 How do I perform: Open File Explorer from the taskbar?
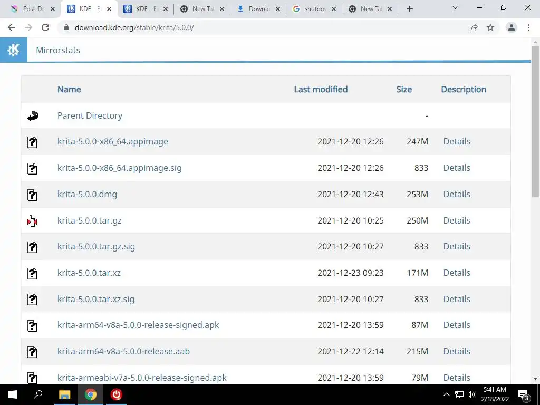click(x=64, y=394)
